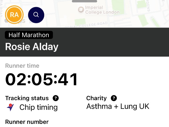Tap the Imperial College London map label
The height and width of the screenshot is (127, 169).
tap(102, 10)
